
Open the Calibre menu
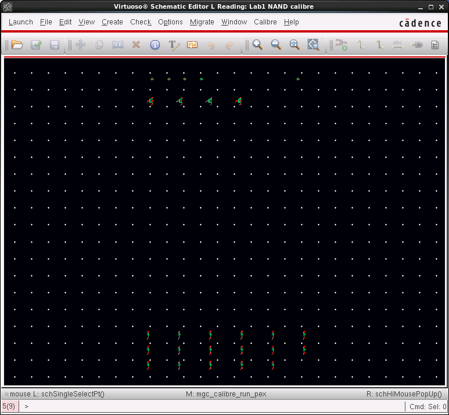pyautogui.click(x=265, y=22)
